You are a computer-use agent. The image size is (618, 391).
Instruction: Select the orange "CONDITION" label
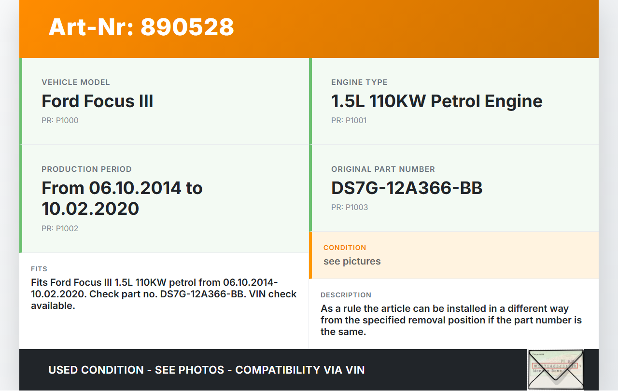click(345, 248)
